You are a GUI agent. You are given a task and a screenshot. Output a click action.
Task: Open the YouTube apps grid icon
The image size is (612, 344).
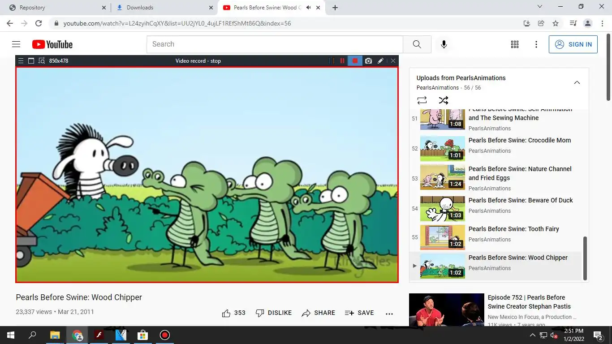pos(515,44)
